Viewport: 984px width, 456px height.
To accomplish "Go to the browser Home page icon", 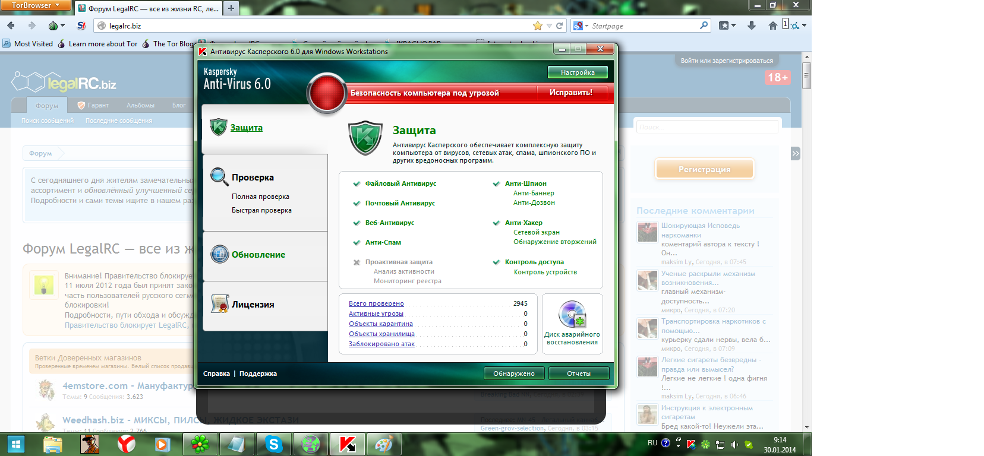I will coord(772,26).
